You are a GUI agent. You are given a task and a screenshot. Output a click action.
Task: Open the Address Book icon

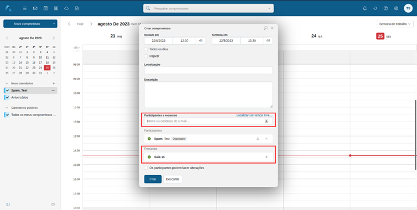click(56, 8)
